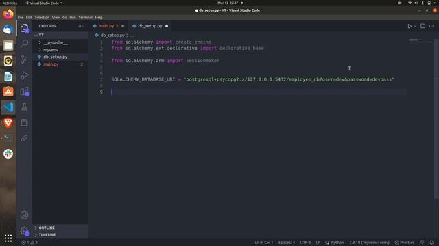Image resolution: width=439 pixels, height=246 pixels.
Task: Open Slack from the dock
Action: 8,154
